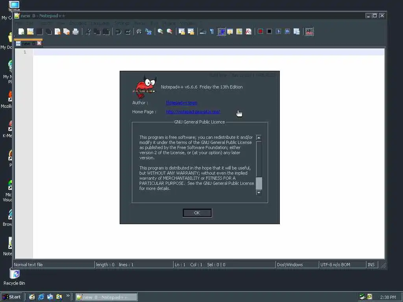
Task: Click the Stop Recording macro icon
Action: point(269,31)
